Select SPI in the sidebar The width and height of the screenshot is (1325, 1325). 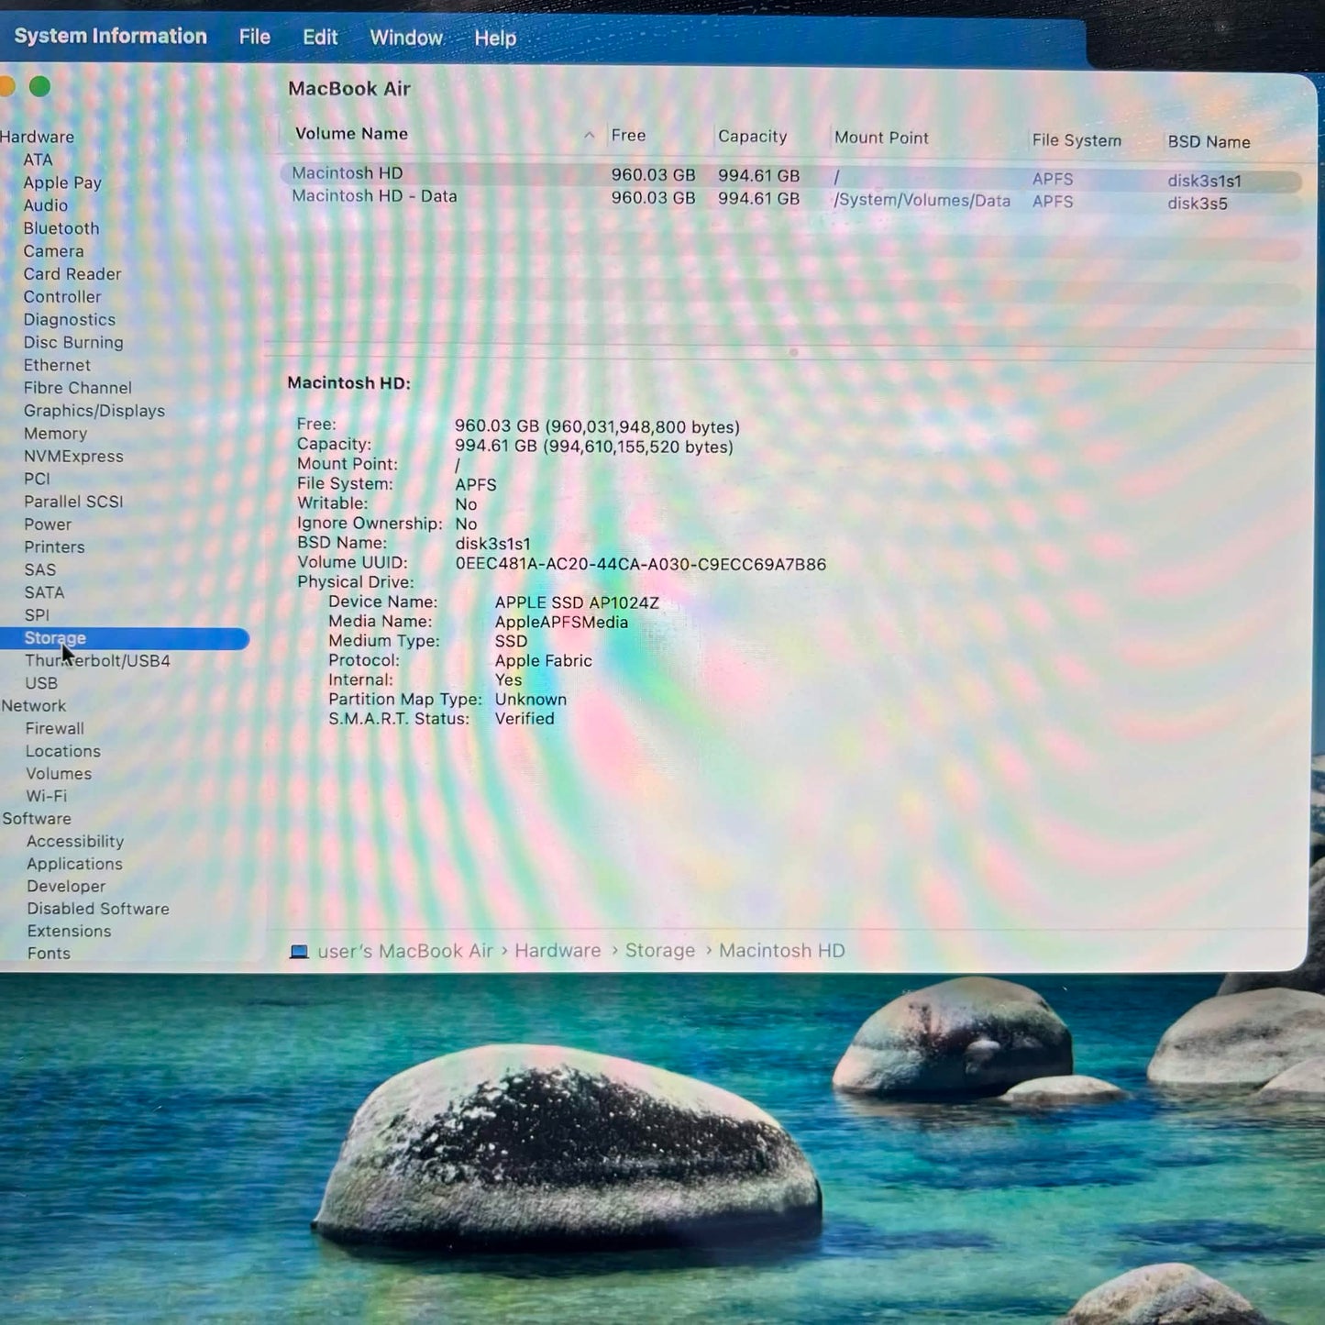pyautogui.click(x=37, y=615)
